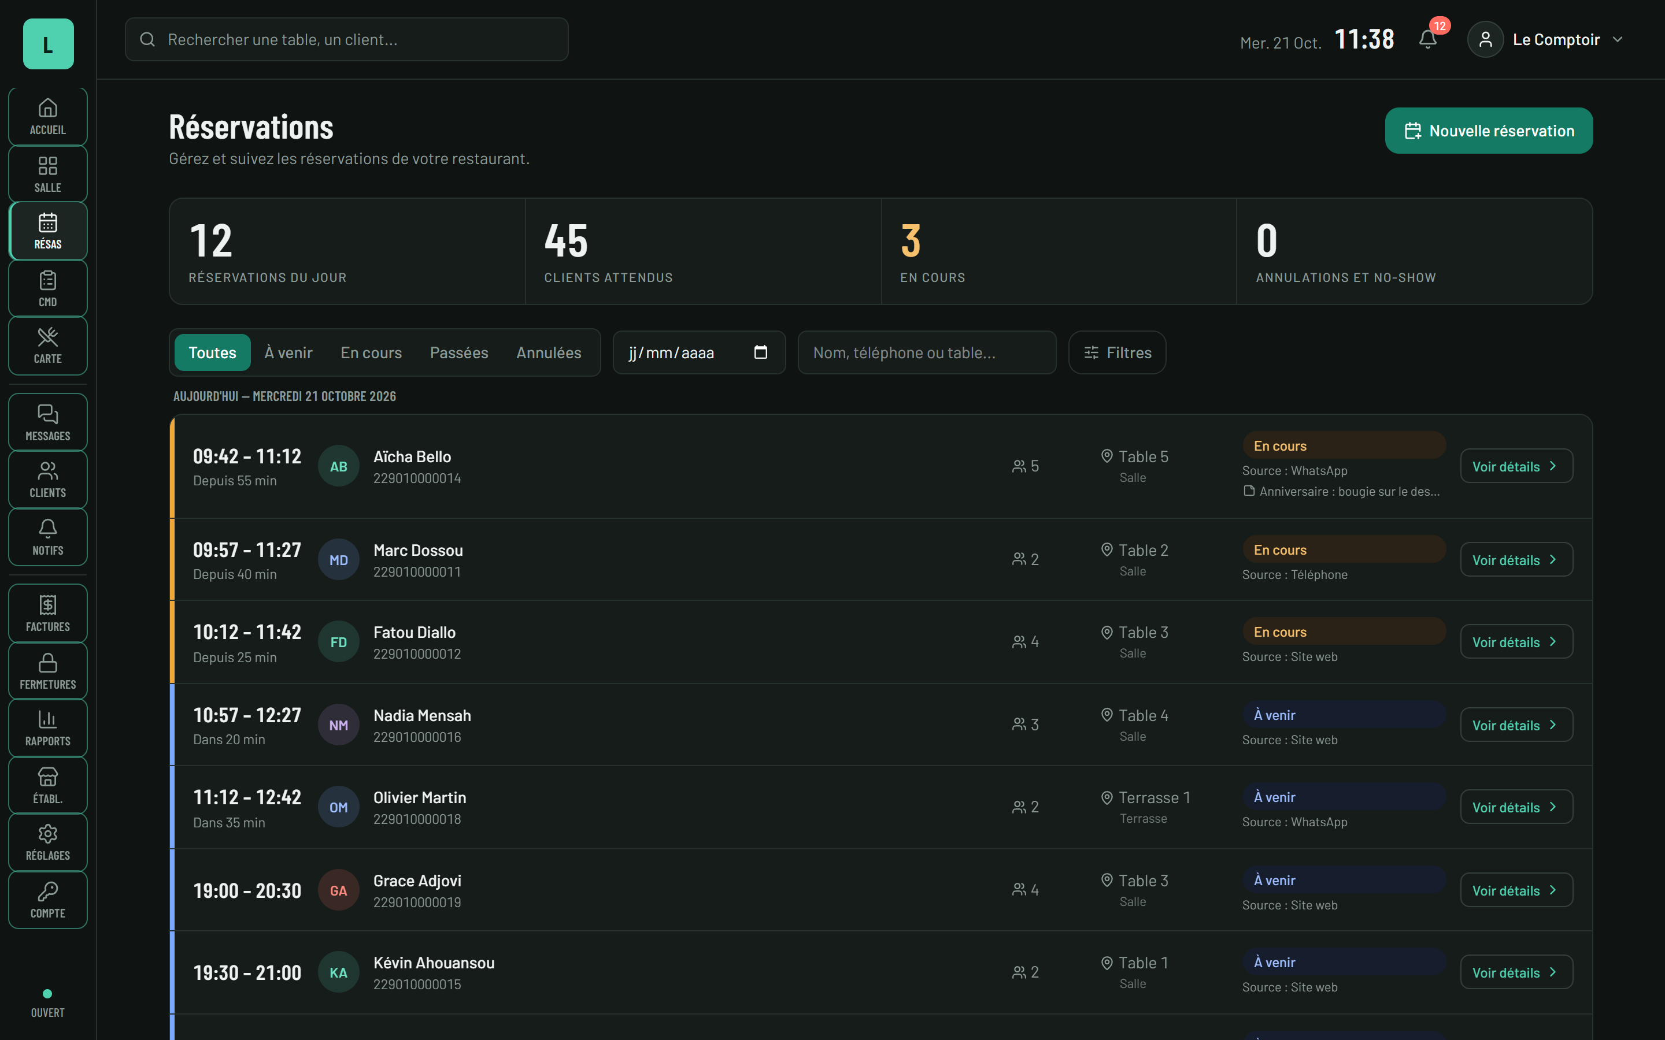Open the Carte menu section
This screenshot has width=1665, height=1040.
47,346
